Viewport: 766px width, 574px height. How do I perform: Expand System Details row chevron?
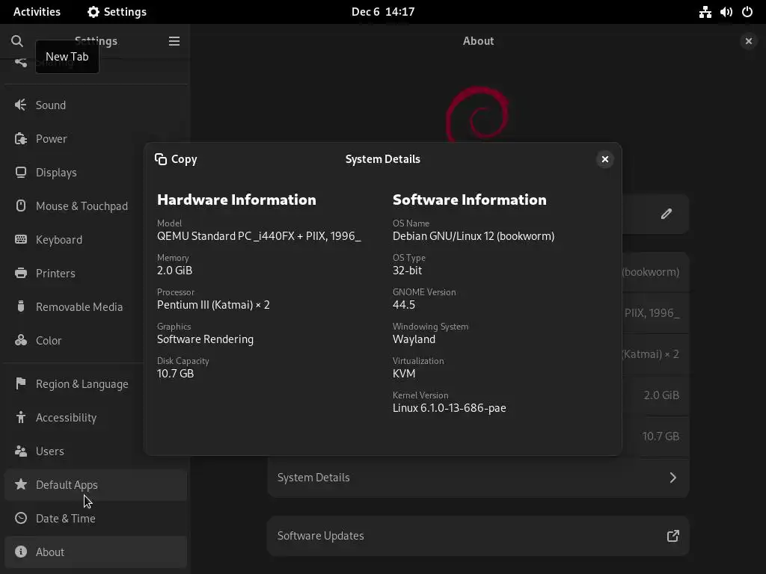672,478
